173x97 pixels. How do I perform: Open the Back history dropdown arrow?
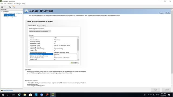[8, 7]
